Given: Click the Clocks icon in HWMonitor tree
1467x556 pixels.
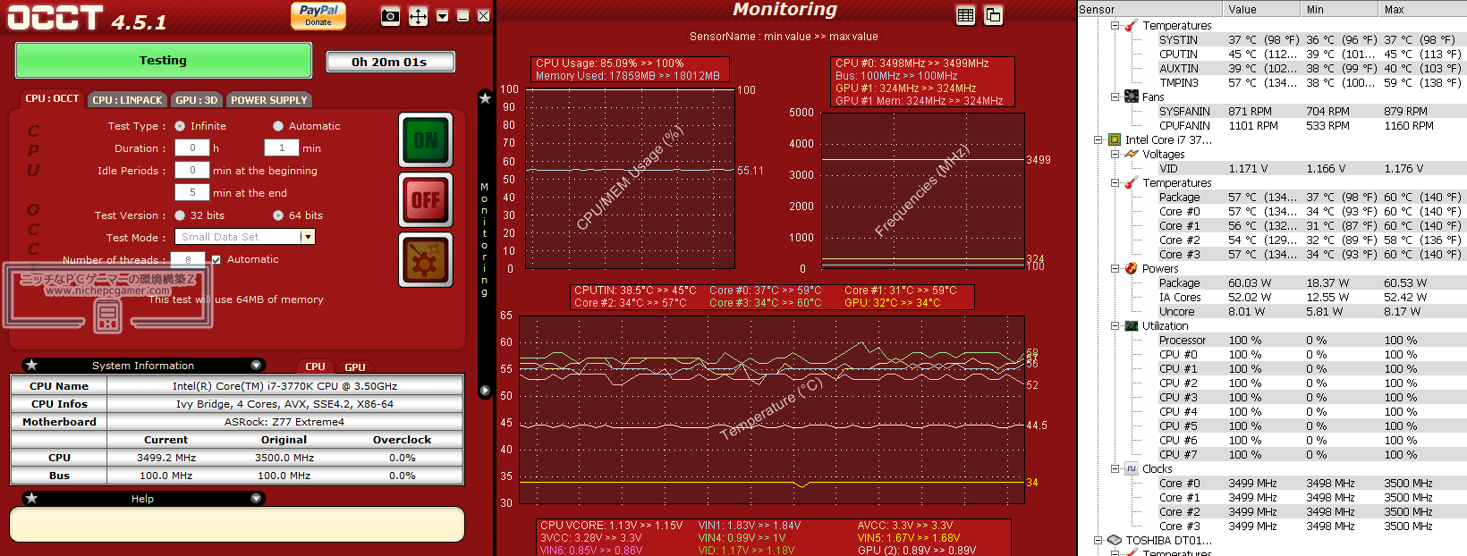Looking at the screenshot, I should click(x=1132, y=468).
